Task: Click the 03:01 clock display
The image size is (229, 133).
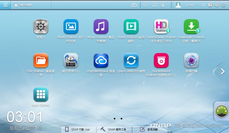Action: coord(24,117)
